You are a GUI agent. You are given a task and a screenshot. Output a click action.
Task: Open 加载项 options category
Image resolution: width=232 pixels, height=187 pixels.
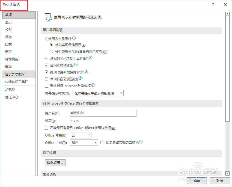point(19,90)
